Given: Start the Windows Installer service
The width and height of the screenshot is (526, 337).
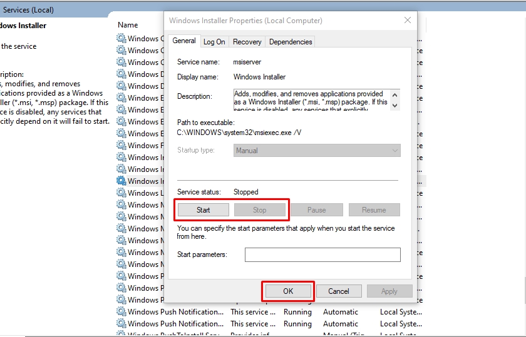Looking at the screenshot, I should pos(204,210).
